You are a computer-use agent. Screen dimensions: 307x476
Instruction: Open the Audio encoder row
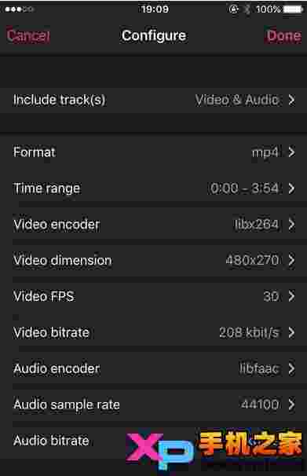pos(154,368)
